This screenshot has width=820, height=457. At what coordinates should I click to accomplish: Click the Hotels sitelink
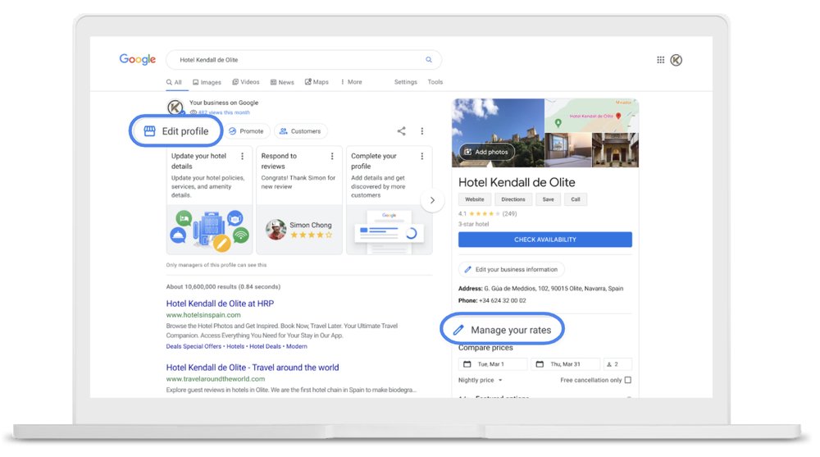pyautogui.click(x=235, y=346)
